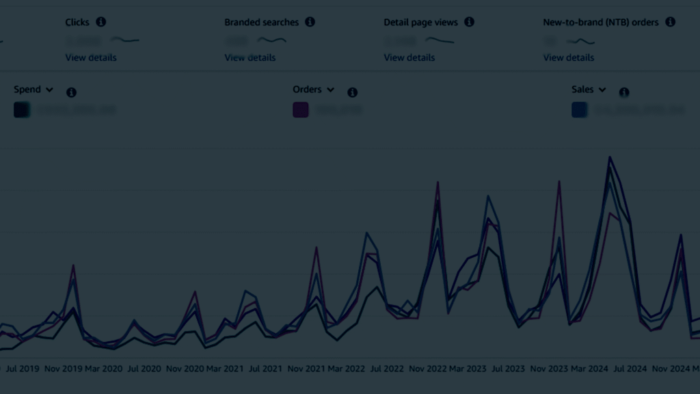This screenshot has height=394, width=700.
Task: Select the purple Orders color swatch
Action: click(x=301, y=109)
